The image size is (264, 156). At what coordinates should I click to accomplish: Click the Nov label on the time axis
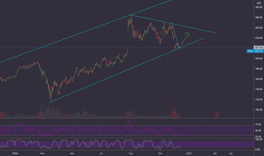160,153
